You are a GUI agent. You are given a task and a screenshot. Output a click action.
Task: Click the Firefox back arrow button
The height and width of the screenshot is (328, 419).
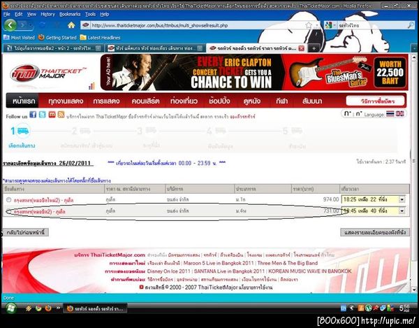click(x=10, y=25)
